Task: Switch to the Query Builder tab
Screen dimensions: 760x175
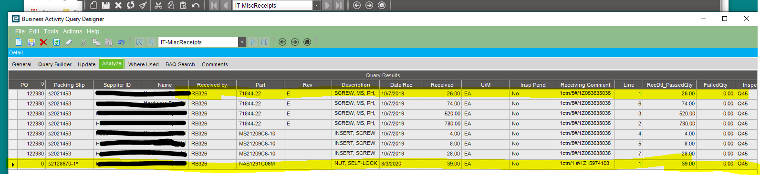Action: pos(55,64)
